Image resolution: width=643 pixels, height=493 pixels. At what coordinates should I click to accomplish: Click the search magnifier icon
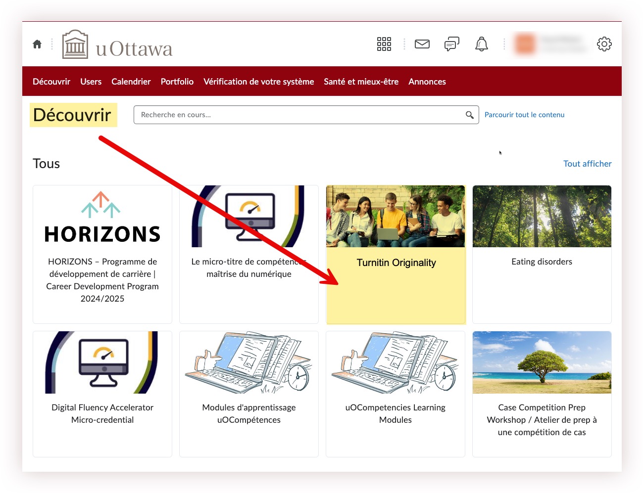tap(469, 115)
